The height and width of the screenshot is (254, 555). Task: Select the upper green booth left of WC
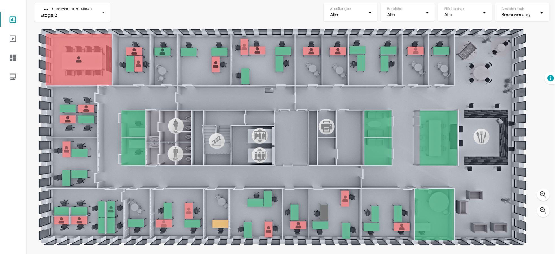point(133,124)
